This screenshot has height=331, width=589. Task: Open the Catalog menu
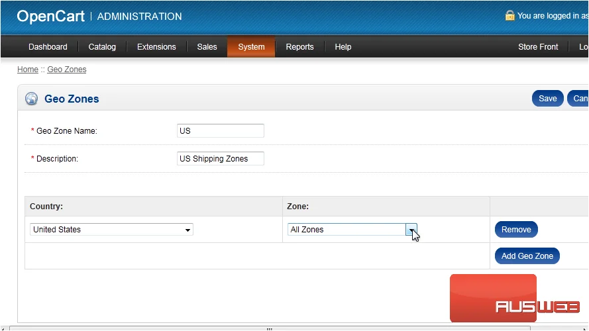coord(102,47)
